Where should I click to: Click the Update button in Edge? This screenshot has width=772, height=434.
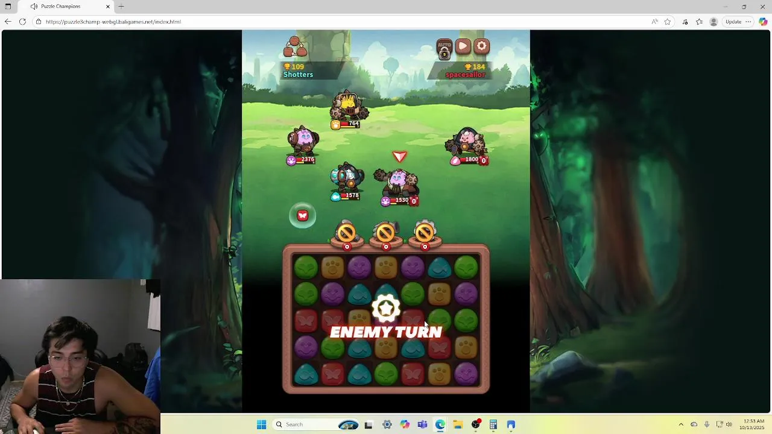pos(733,22)
